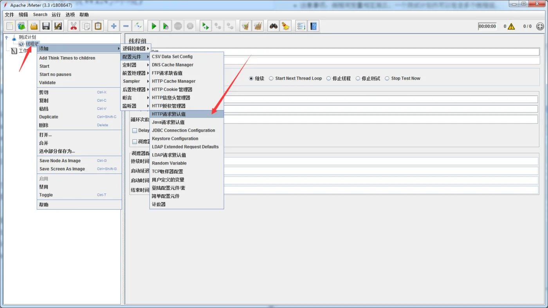The image size is (548, 308).
Task: Tick the 调度器 checkbox
Action: click(135, 141)
